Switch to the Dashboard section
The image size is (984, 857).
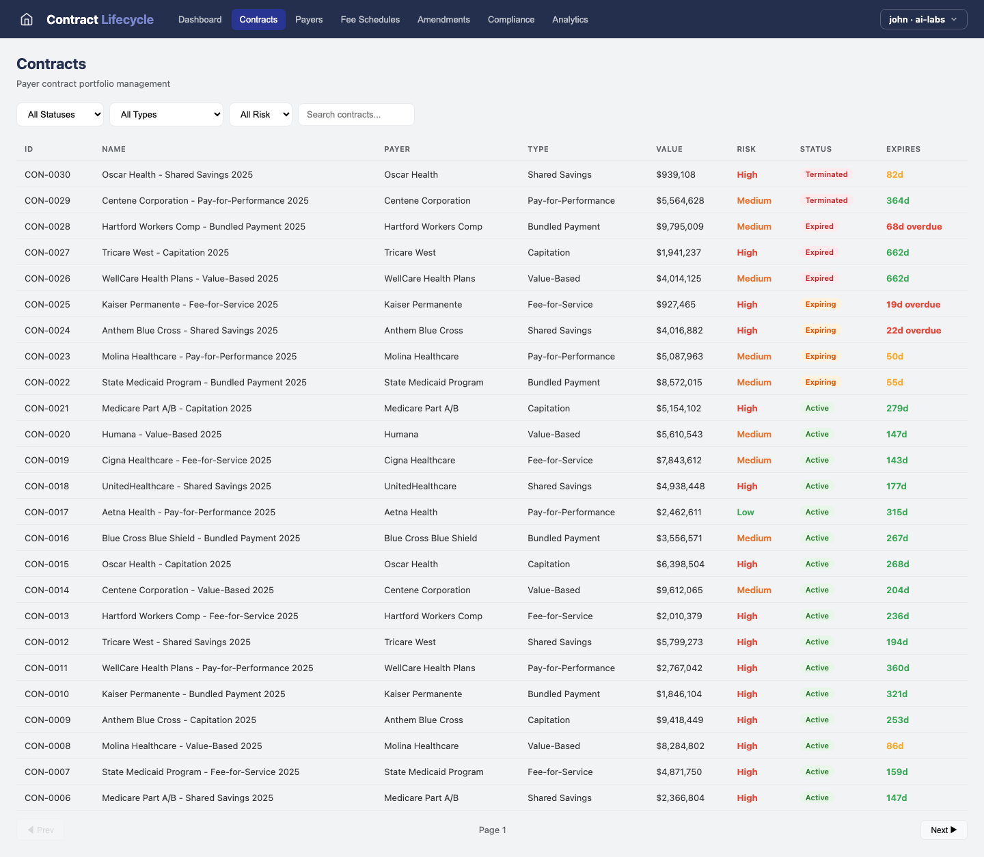pyautogui.click(x=200, y=19)
